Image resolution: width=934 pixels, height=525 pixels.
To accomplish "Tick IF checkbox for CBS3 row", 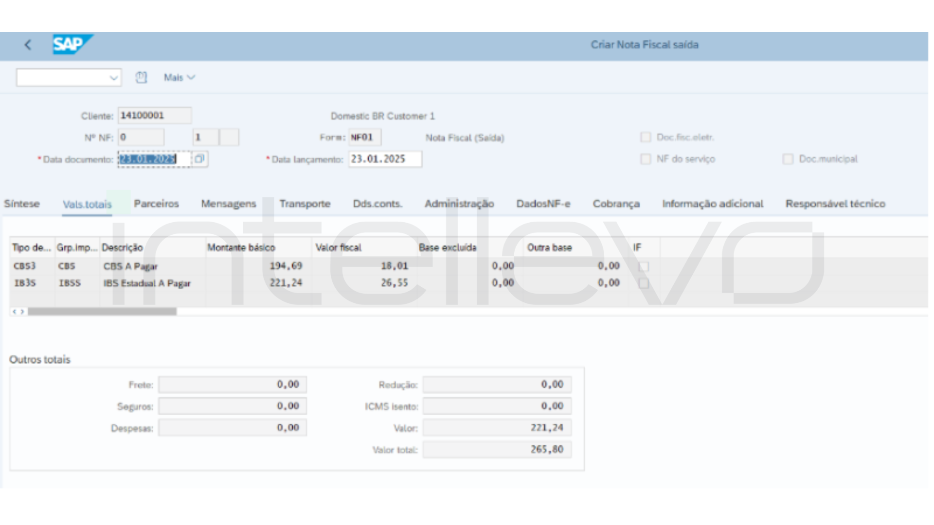I will click(644, 266).
